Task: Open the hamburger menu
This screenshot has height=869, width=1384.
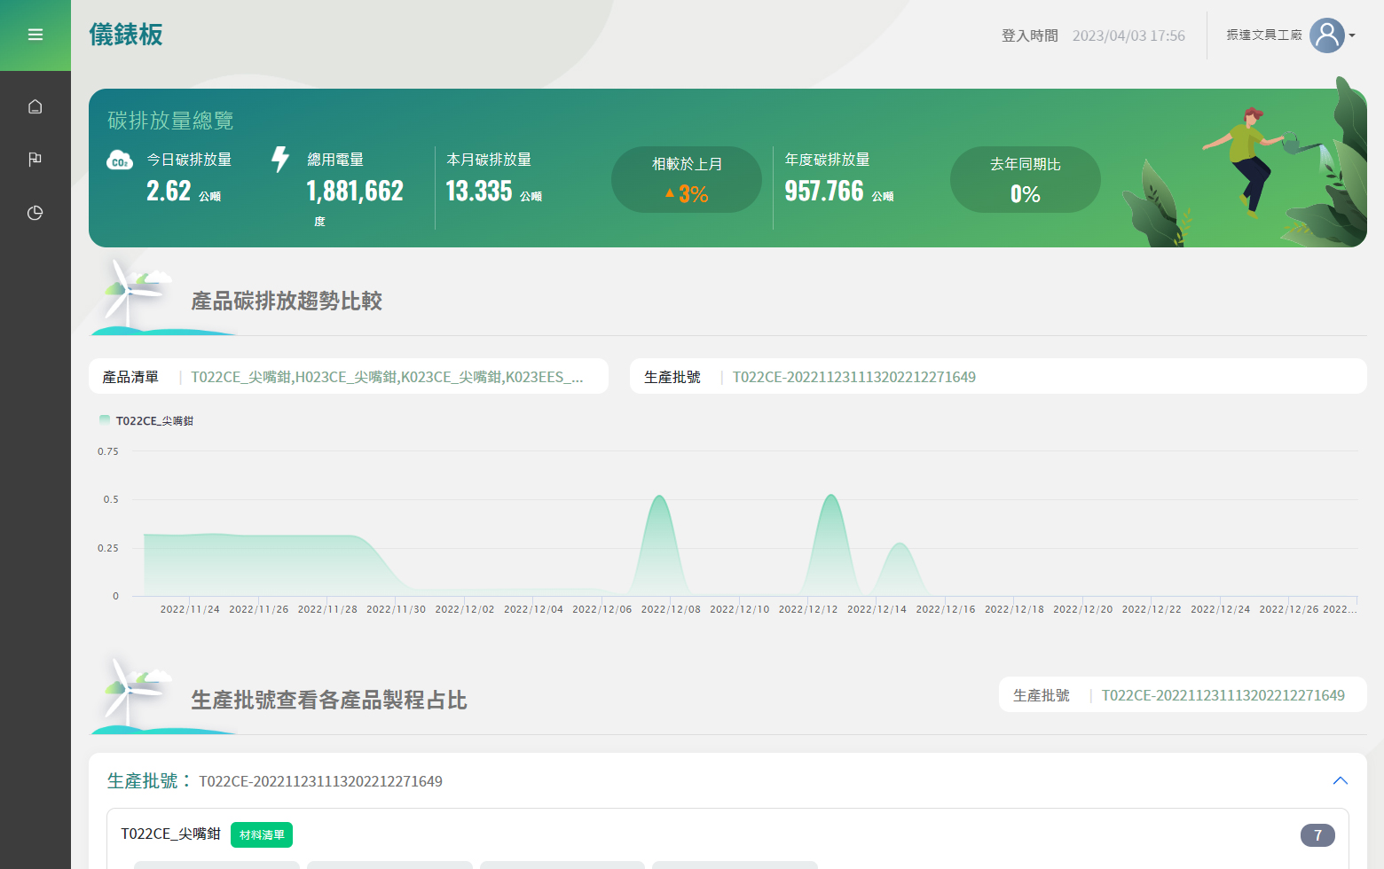Action: (35, 35)
